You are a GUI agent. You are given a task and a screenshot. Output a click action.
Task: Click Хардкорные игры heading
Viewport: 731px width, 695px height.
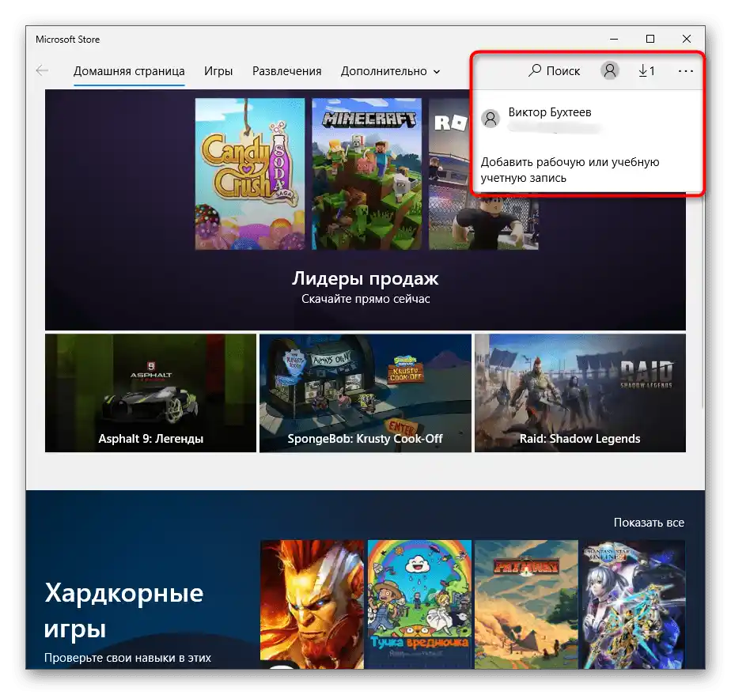(124, 610)
